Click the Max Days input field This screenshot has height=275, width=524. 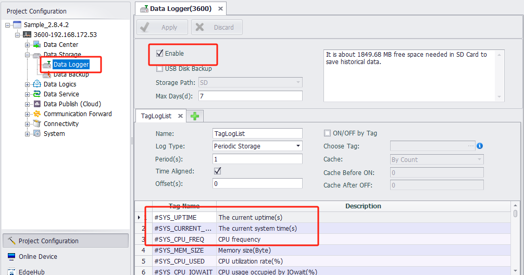pos(250,96)
